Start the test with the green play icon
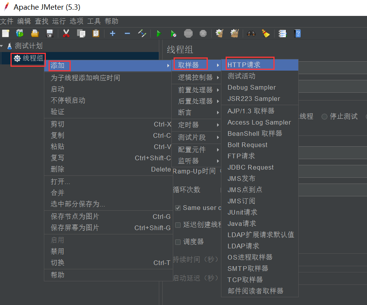The height and width of the screenshot is (305, 367). pyautogui.click(x=158, y=33)
